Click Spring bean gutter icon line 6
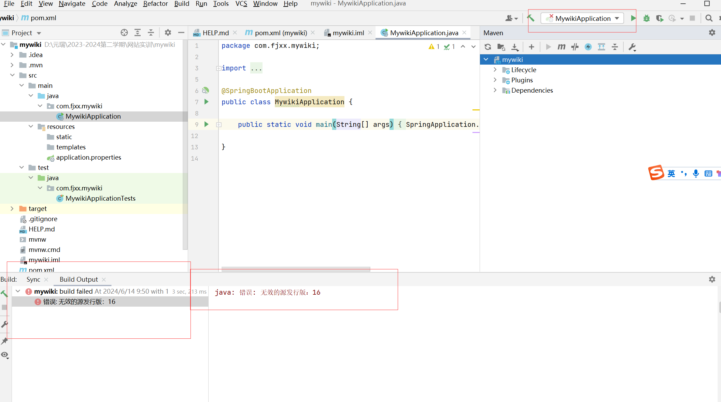 pos(206,91)
